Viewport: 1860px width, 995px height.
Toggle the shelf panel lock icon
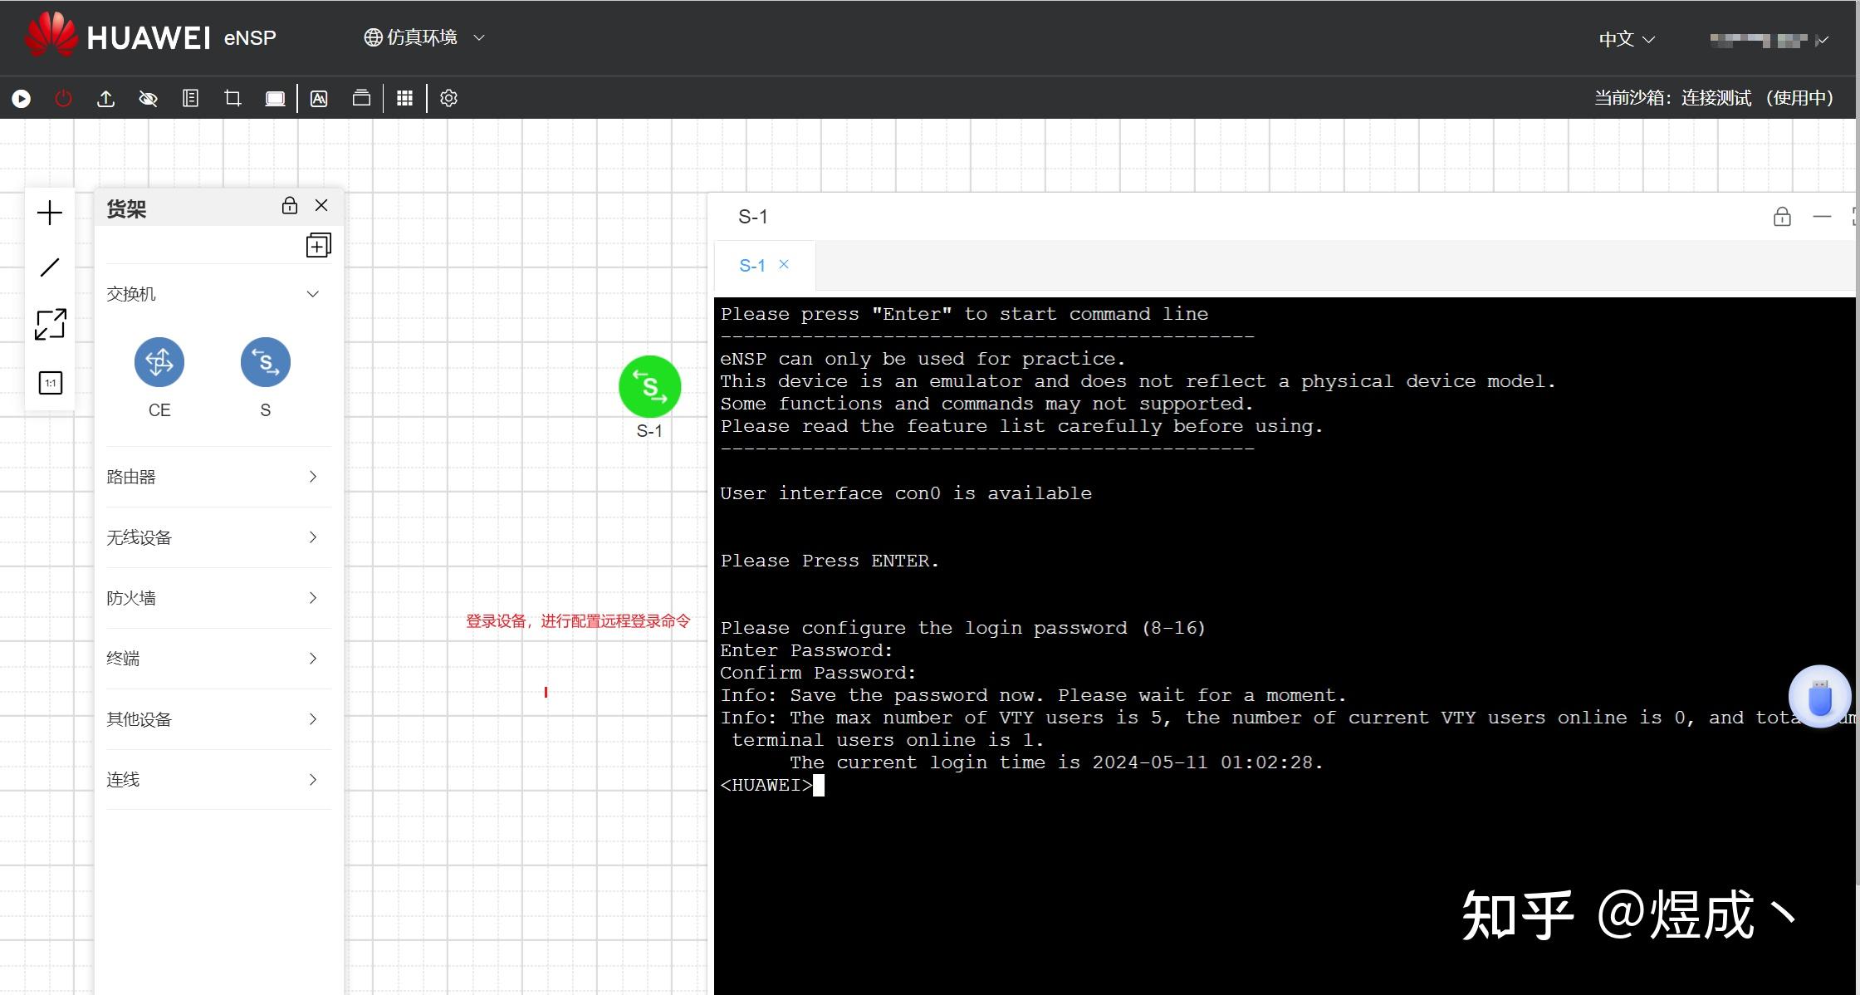289,205
